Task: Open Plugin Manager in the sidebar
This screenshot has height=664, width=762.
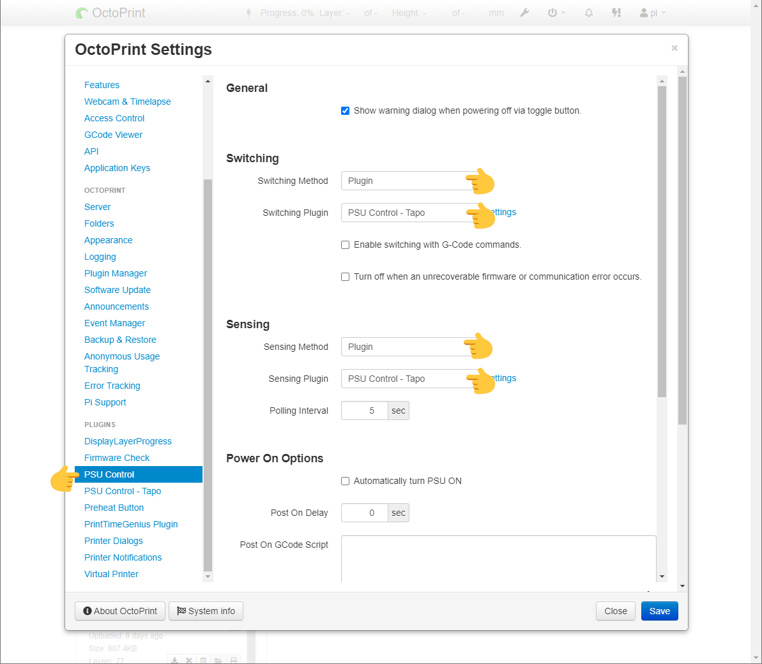Action: coord(116,273)
